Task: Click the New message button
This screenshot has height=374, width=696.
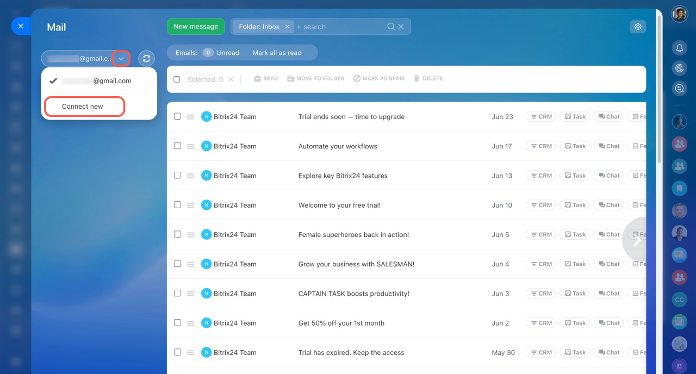Action: (196, 27)
